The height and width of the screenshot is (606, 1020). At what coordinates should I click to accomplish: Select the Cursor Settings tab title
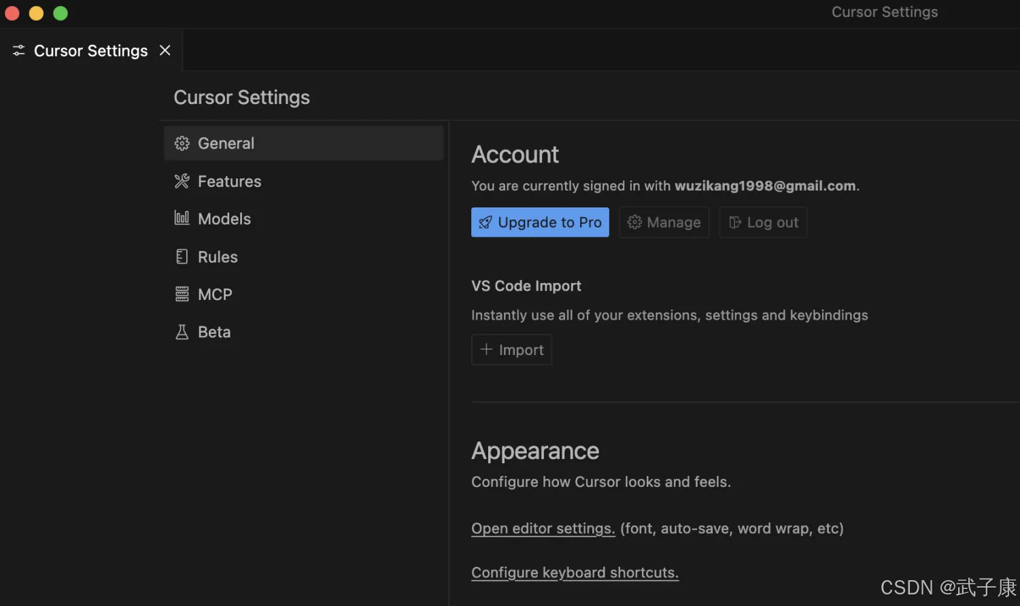click(90, 51)
